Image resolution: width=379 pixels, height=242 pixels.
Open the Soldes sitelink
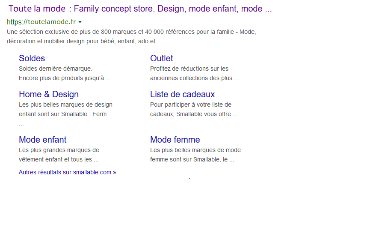[x=32, y=58]
